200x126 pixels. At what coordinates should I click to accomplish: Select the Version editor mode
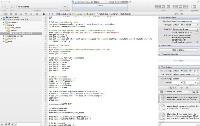click(168, 7)
